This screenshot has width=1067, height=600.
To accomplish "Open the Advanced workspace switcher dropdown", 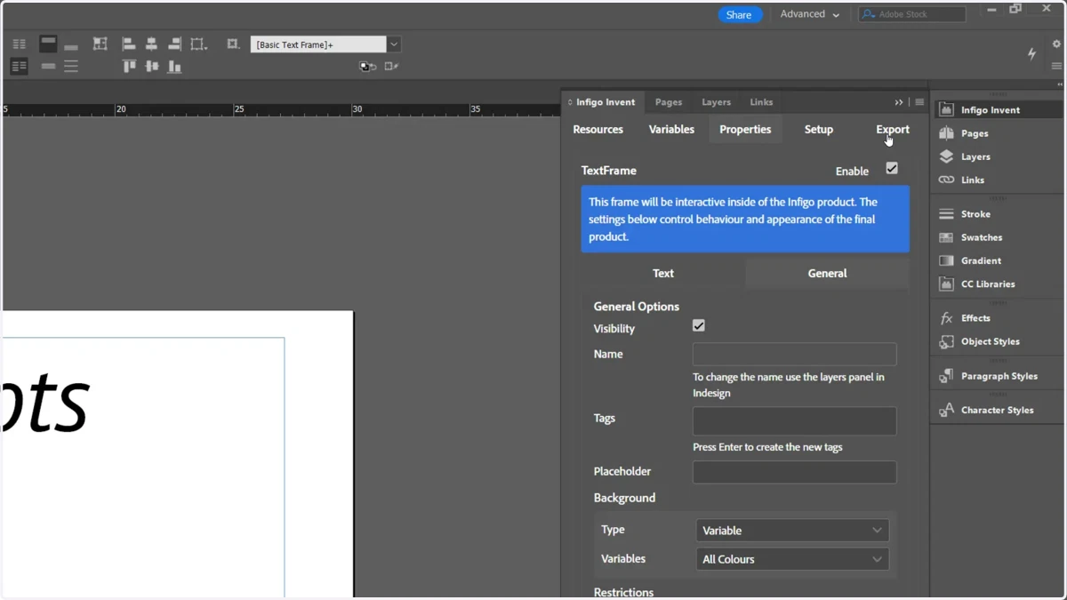I will click(809, 14).
